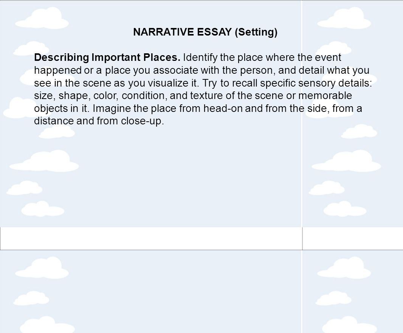Click the word memorable in the paragraph
403x333 pixels.
325,96
